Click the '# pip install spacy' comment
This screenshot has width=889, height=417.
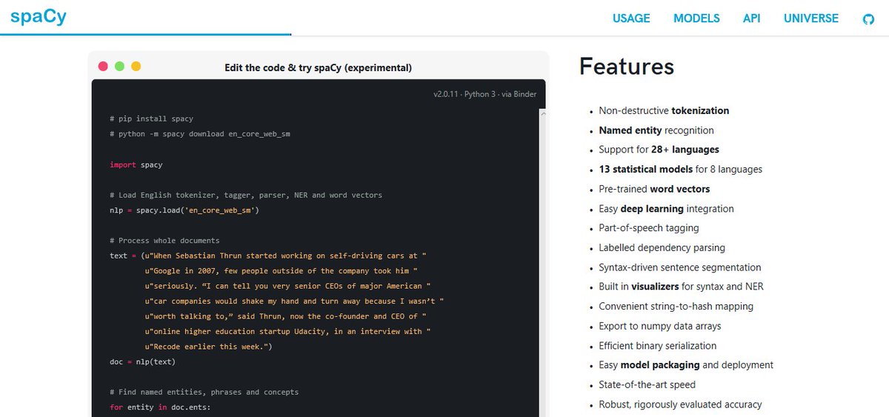pyautogui.click(x=151, y=119)
